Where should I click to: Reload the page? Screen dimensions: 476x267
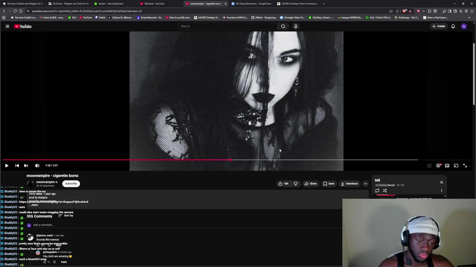pyautogui.click(x=15, y=11)
